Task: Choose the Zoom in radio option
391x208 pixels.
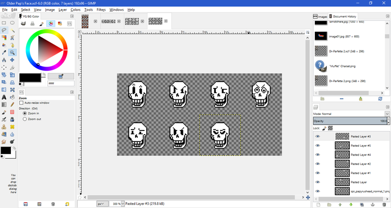Action: point(25,113)
